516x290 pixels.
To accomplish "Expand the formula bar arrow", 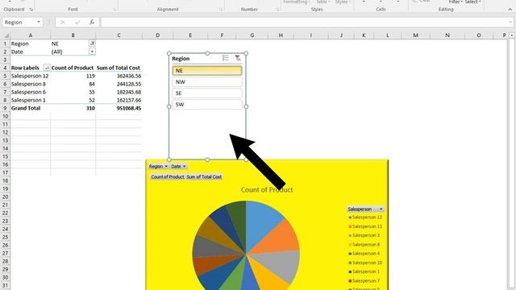I will (510, 23).
